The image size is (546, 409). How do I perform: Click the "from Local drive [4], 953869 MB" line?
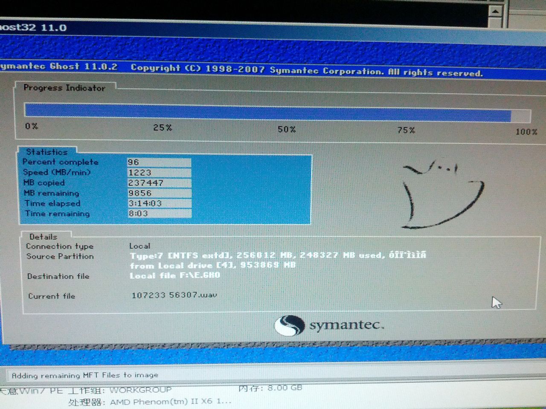(213, 265)
